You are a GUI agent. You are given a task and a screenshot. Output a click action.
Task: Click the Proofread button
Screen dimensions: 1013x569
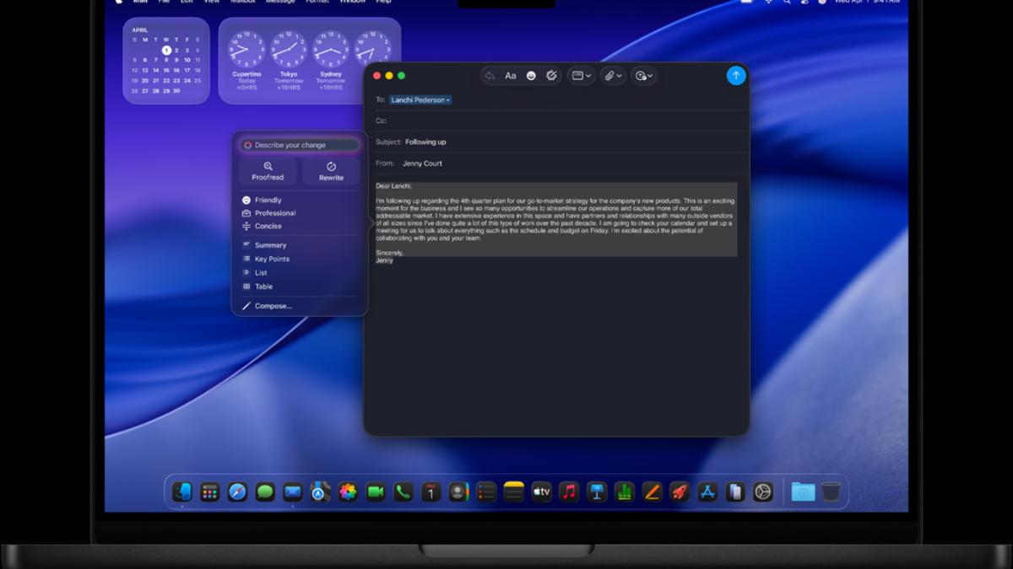pyautogui.click(x=268, y=171)
